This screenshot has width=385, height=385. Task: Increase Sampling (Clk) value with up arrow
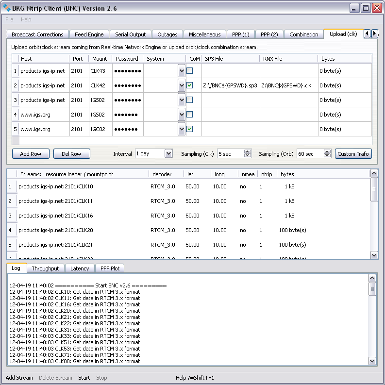pyautogui.click(x=248, y=151)
